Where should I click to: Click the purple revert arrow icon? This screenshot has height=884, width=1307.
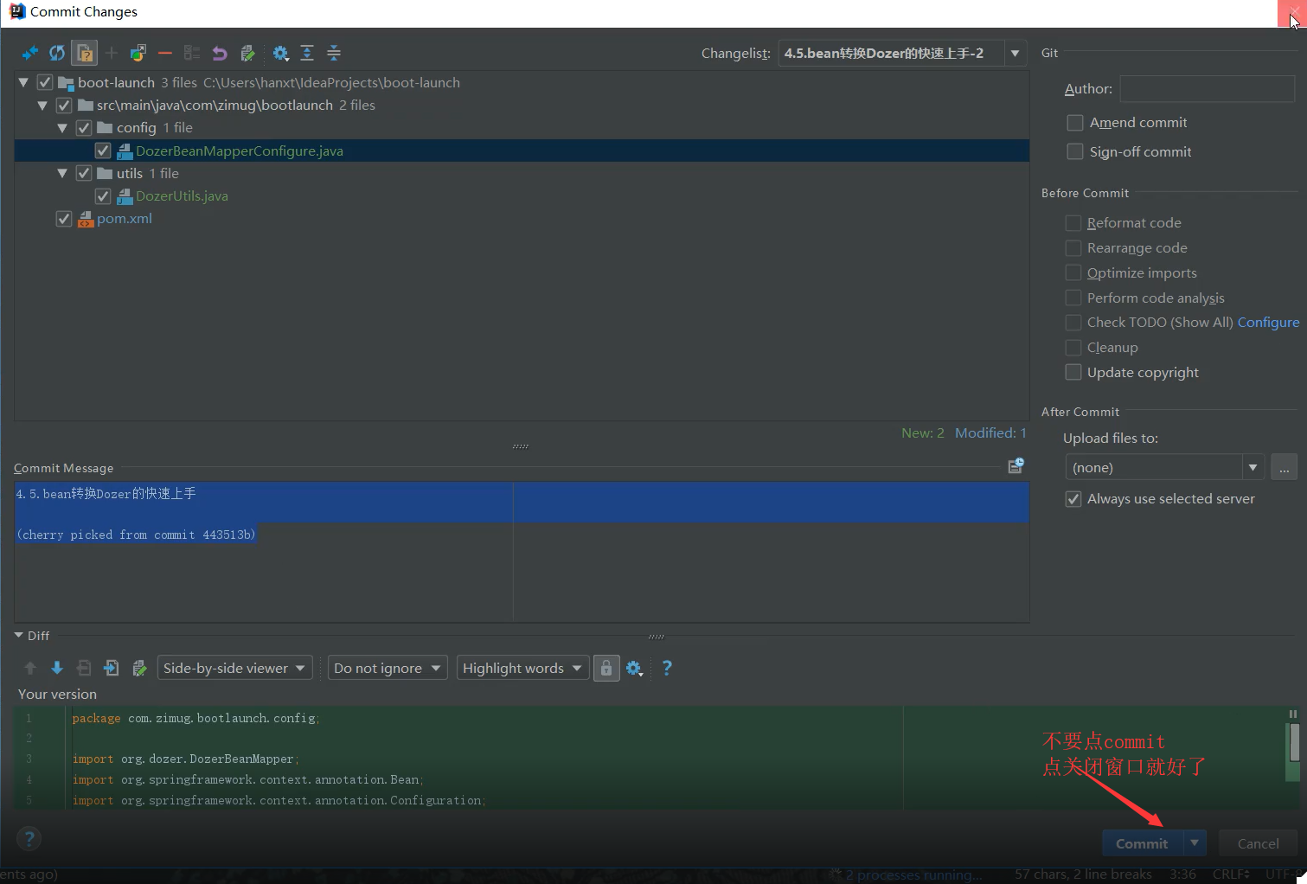220,54
